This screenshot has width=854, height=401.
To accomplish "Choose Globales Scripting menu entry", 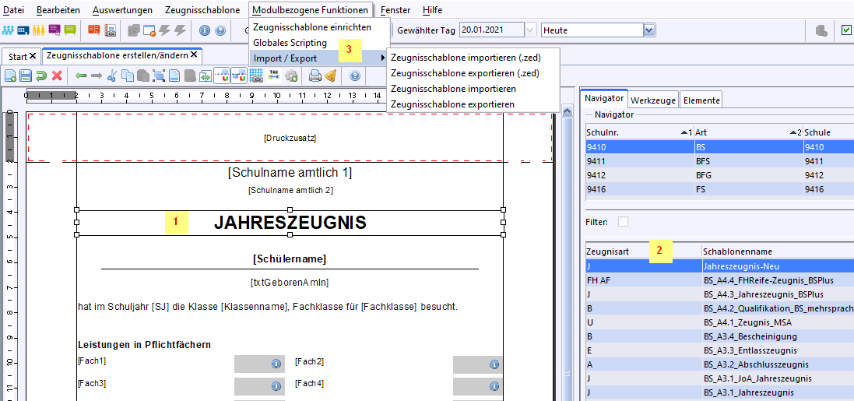I will [290, 43].
